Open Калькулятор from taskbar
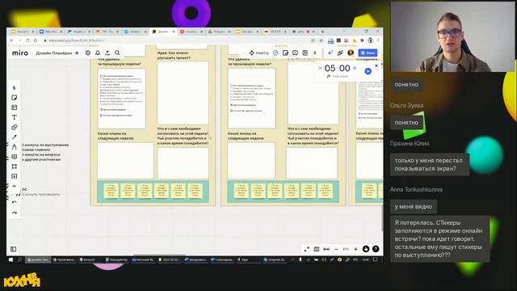This screenshot has height=291, width=517. point(116,260)
